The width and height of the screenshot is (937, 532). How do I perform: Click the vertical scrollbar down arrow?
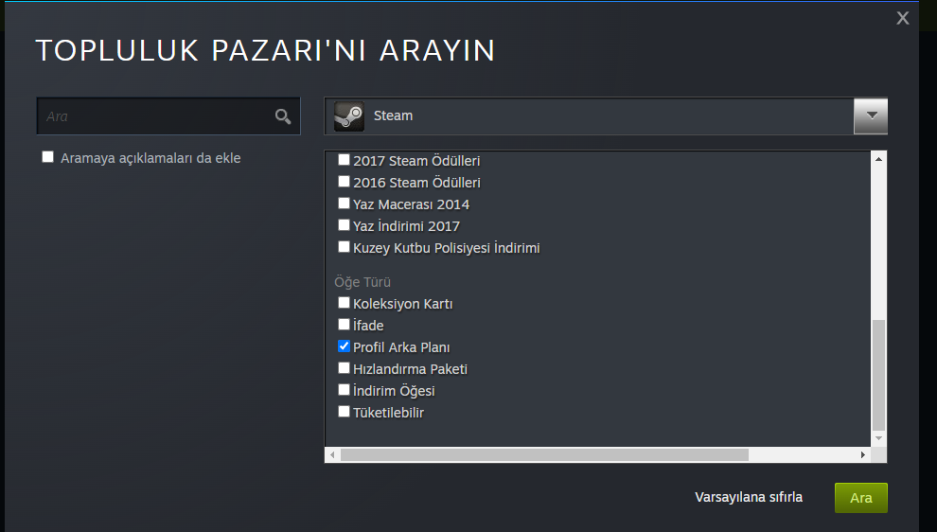(878, 438)
